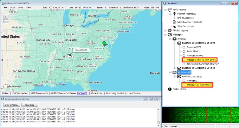Click the RV icon beside KM4ACK-15 in tree
The image size is (239, 128).
(x=179, y=18)
